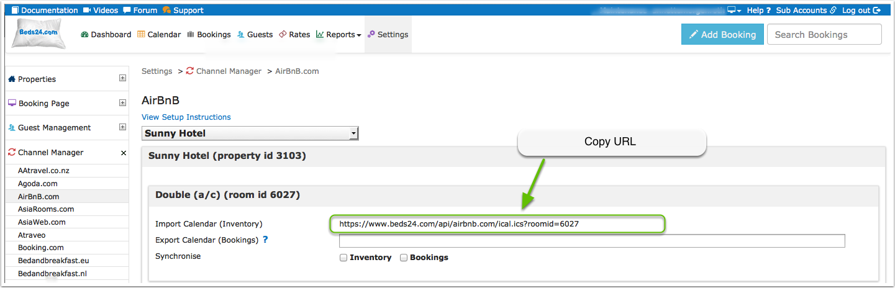Image resolution: width=895 pixels, height=288 pixels.
Task: Select AAtravel.co.nz channel
Action: click(x=43, y=171)
